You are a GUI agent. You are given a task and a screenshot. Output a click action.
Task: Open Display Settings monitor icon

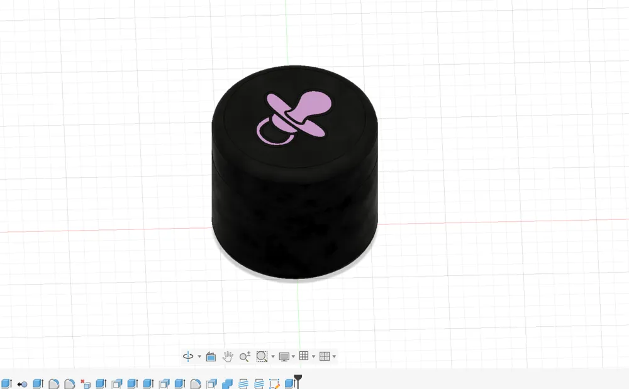[284, 356]
